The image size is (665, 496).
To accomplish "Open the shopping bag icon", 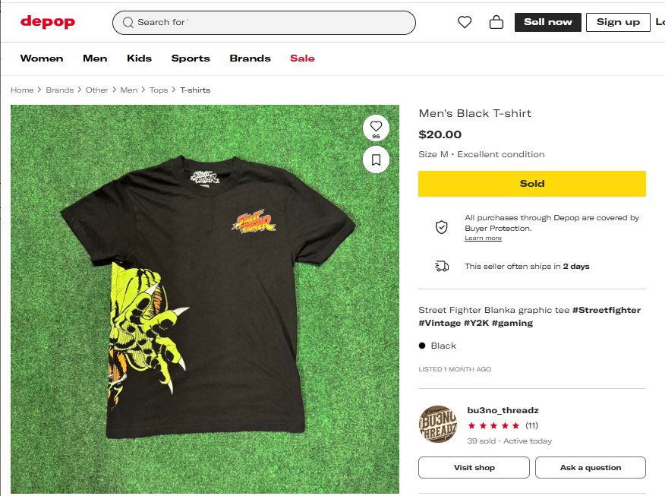I will click(x=496, y=23).
